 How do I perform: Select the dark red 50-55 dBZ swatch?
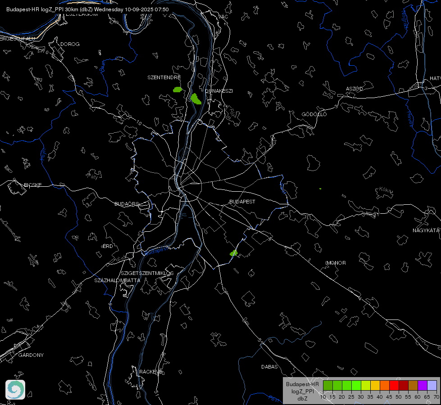403,385
